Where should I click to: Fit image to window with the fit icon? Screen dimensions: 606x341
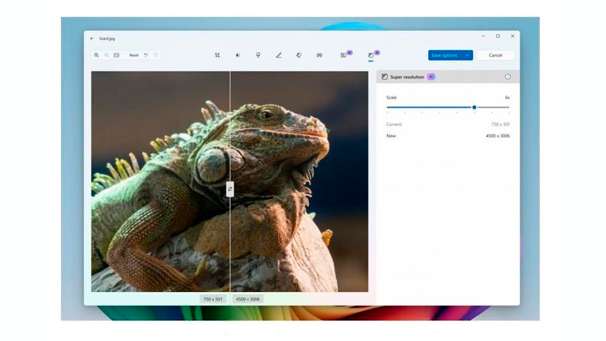click(117, 55)
